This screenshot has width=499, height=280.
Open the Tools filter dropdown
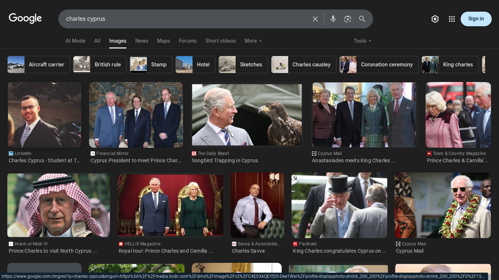tap(362, 41)
